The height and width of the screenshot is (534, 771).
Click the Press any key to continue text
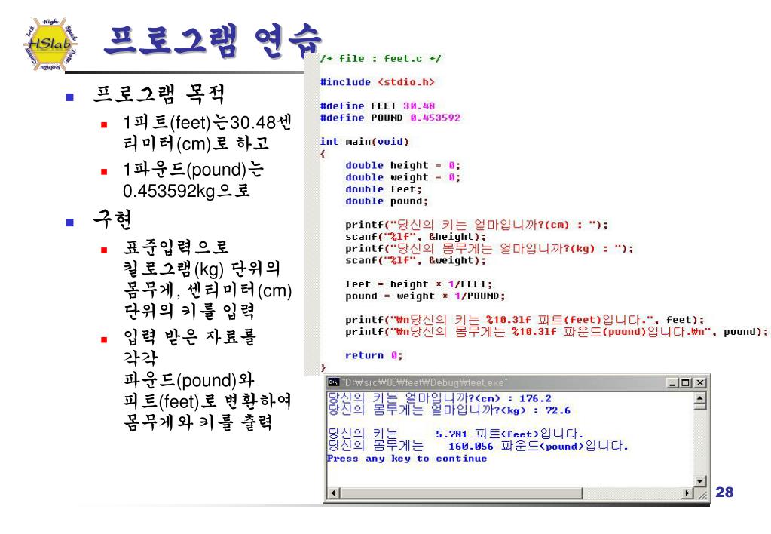407,459
